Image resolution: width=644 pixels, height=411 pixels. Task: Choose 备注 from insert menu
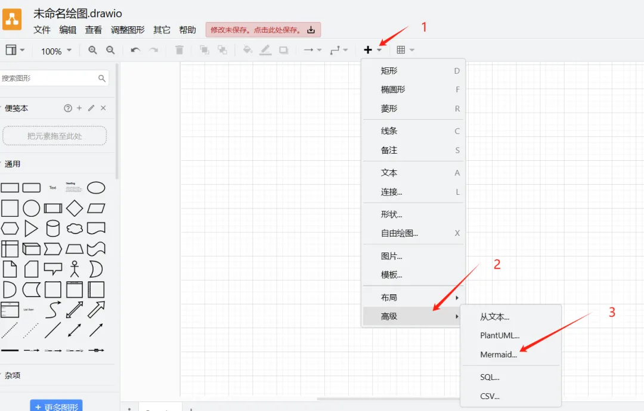pos(413,150)
